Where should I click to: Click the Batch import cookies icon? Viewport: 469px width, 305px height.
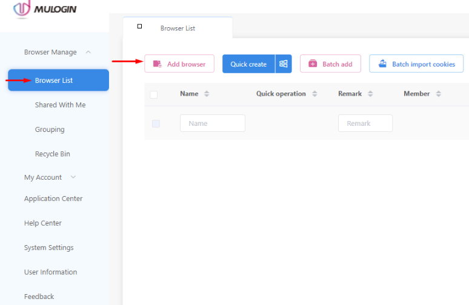click(382, 64)
